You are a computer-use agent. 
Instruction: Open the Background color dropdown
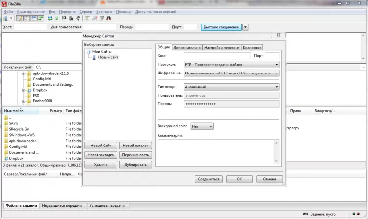click(202, 126)
